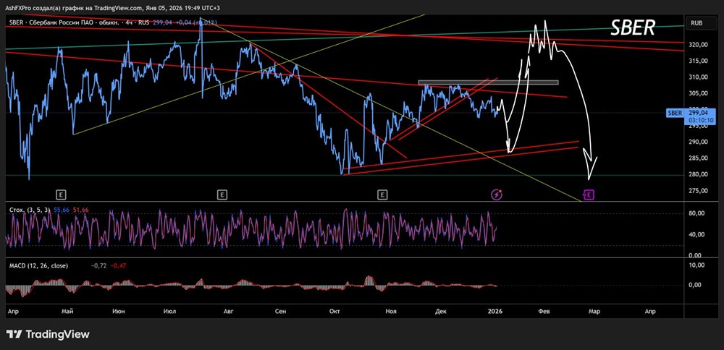
Task: Click the Июл label on time axis
Action: 169,312
